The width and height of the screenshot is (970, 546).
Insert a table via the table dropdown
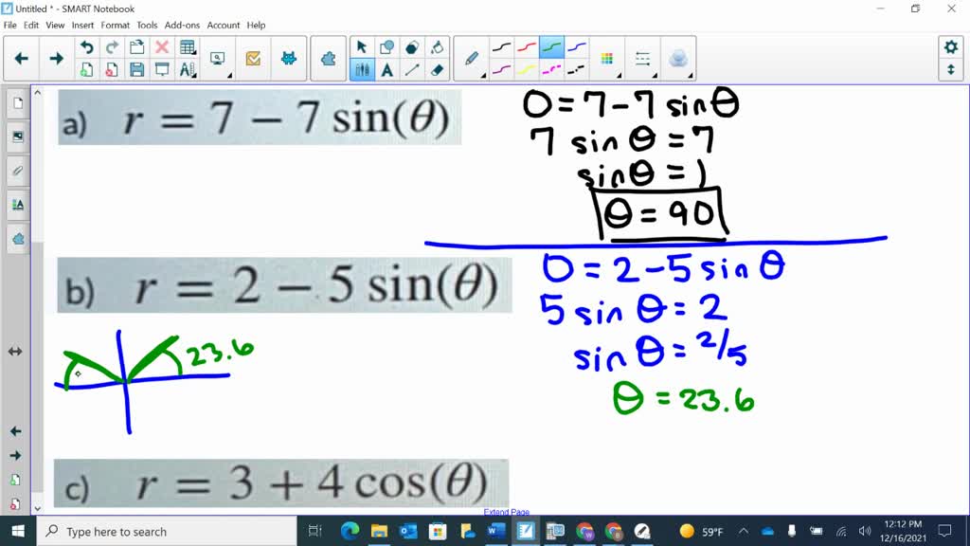[188, 47]
